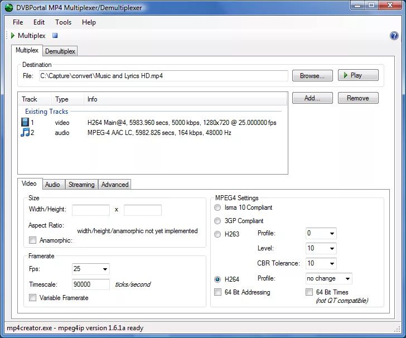406x338 pixels.
Task: Click the DVBPortal app icon in title bar
Action: coord(8,7)
